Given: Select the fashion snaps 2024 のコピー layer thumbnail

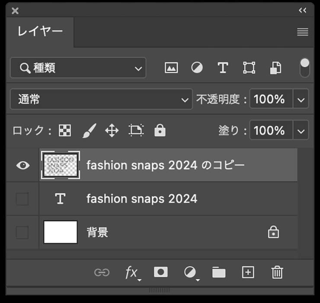Looking at the screenshot, I should click(61, 165).
